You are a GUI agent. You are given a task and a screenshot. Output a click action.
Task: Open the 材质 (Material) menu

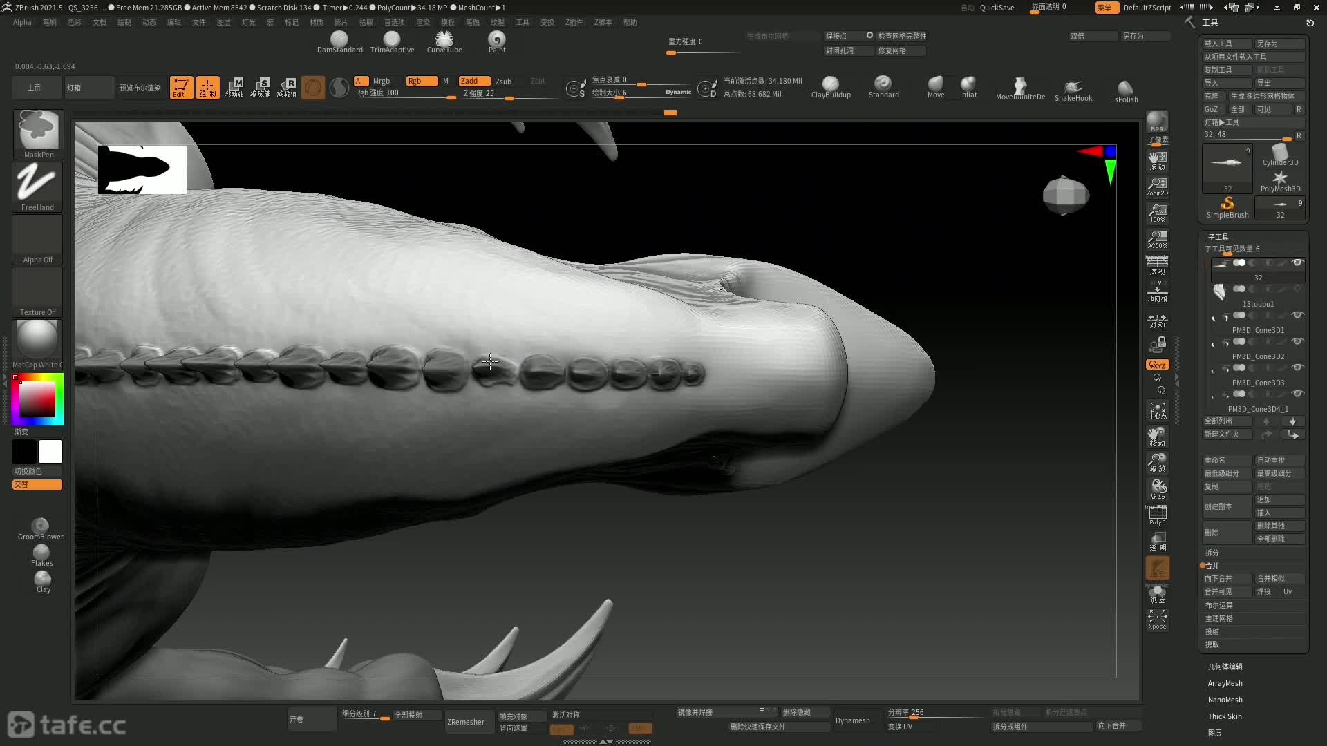pyautogui.click(x=317, y=22)
